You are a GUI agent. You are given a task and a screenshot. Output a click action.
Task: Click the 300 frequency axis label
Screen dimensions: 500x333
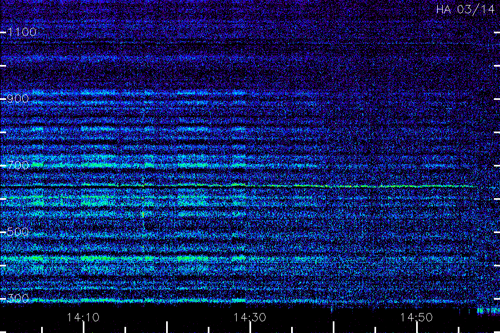(18, 298)
